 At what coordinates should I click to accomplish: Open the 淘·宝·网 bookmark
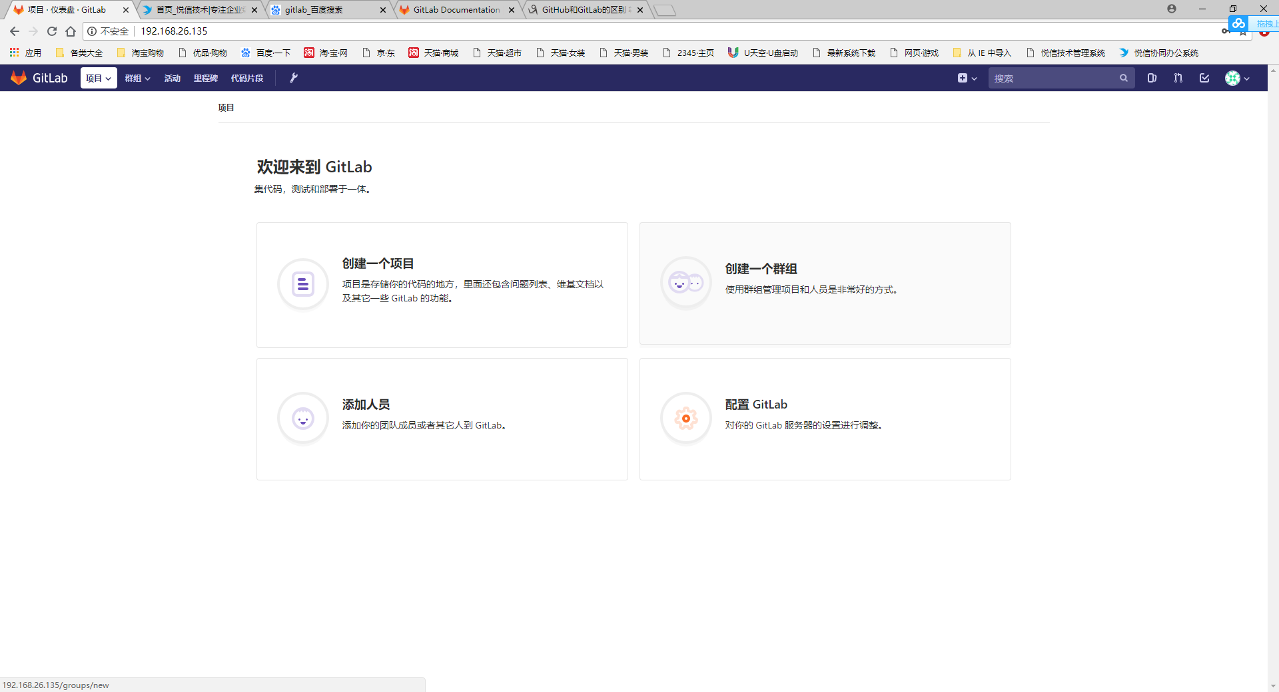[326, 53]
